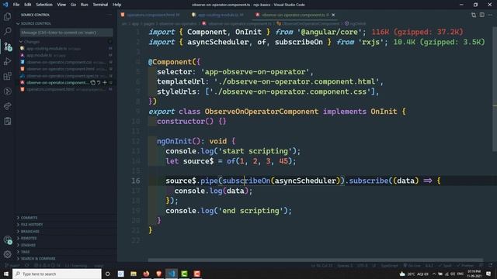
Task: Open the Manage gear icon
Action: [x=7, y=254]
